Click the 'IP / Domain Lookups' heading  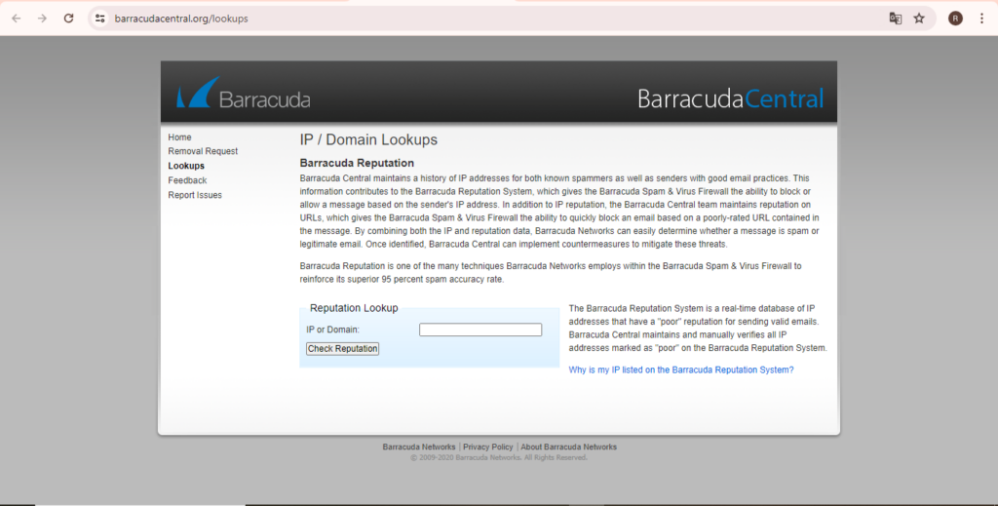pos(368,139)
